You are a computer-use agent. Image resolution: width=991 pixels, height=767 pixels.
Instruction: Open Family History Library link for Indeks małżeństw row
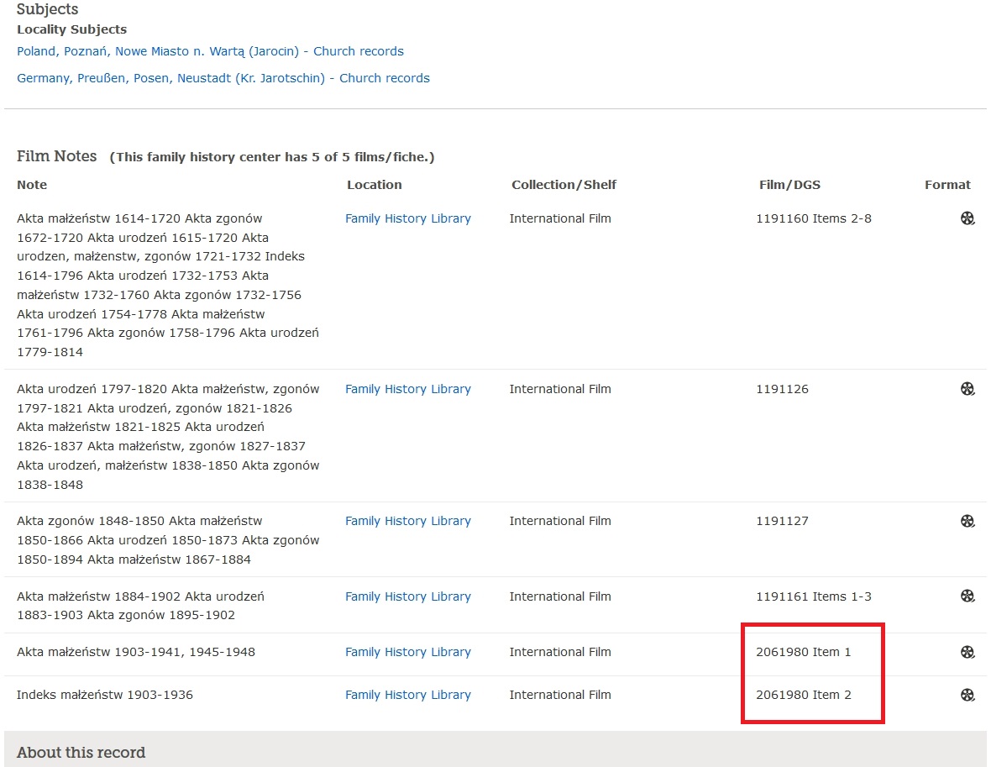(407, 695)
